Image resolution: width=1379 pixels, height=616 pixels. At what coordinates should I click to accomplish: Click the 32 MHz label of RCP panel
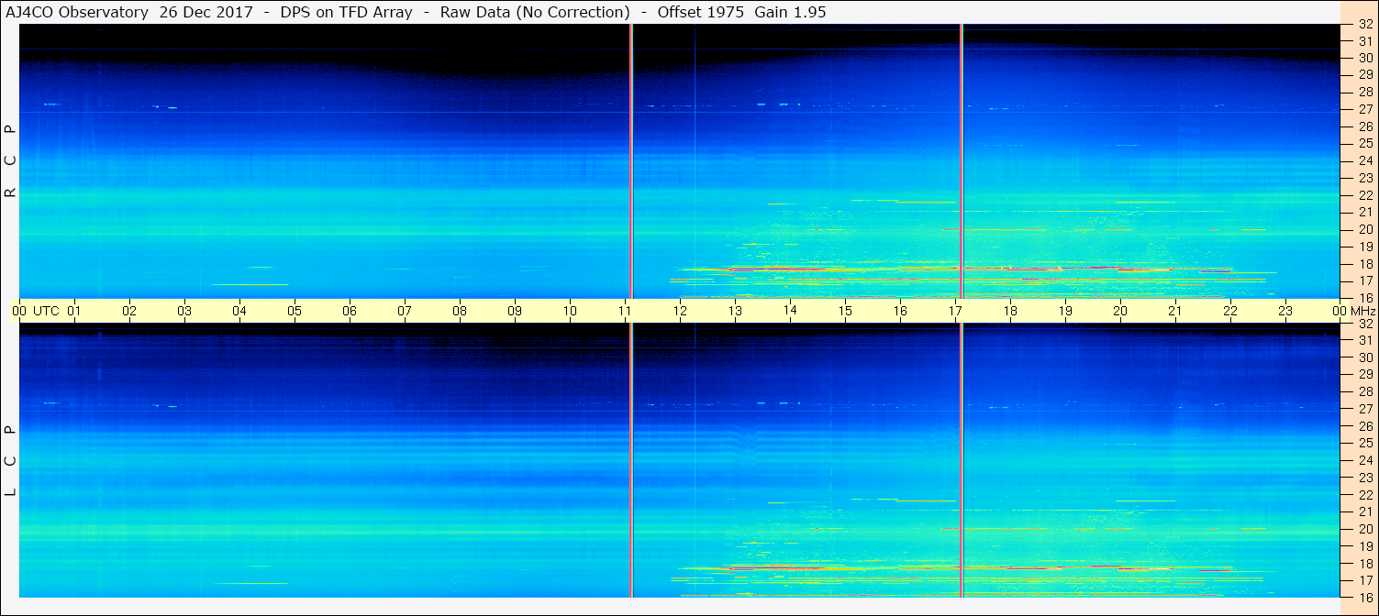1364,25
